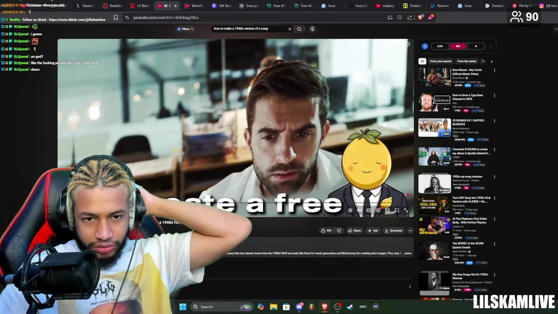
Task: Open the Filters button near search bar
Action: click(185, 29)
